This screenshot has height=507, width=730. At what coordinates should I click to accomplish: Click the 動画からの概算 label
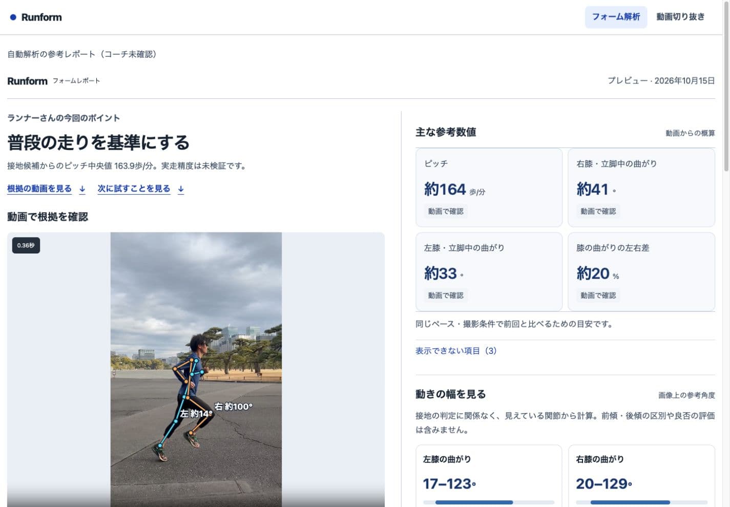coord(690,133)
